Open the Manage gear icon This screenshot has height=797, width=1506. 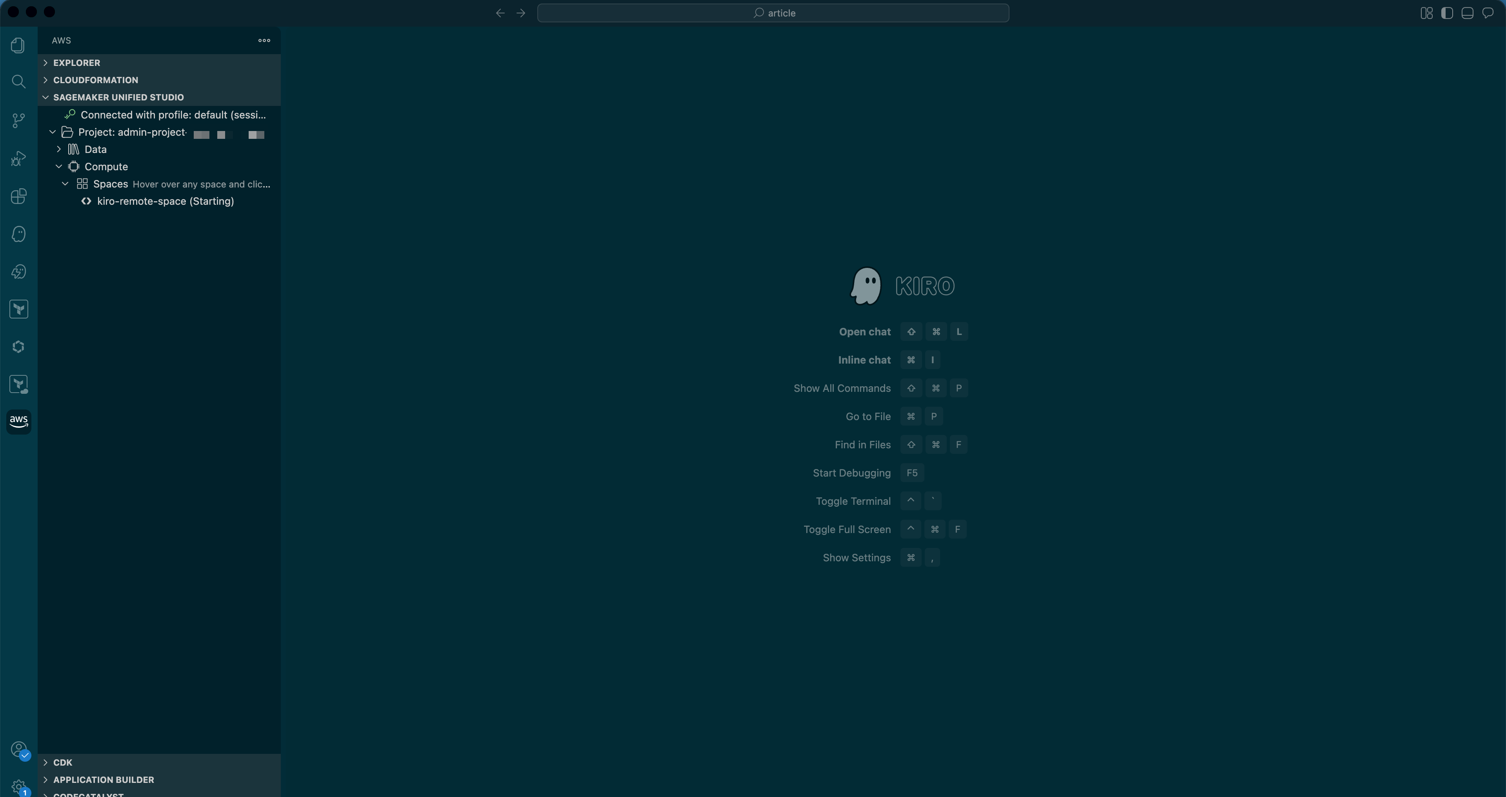pyautogui.click(x=18, y=787)
